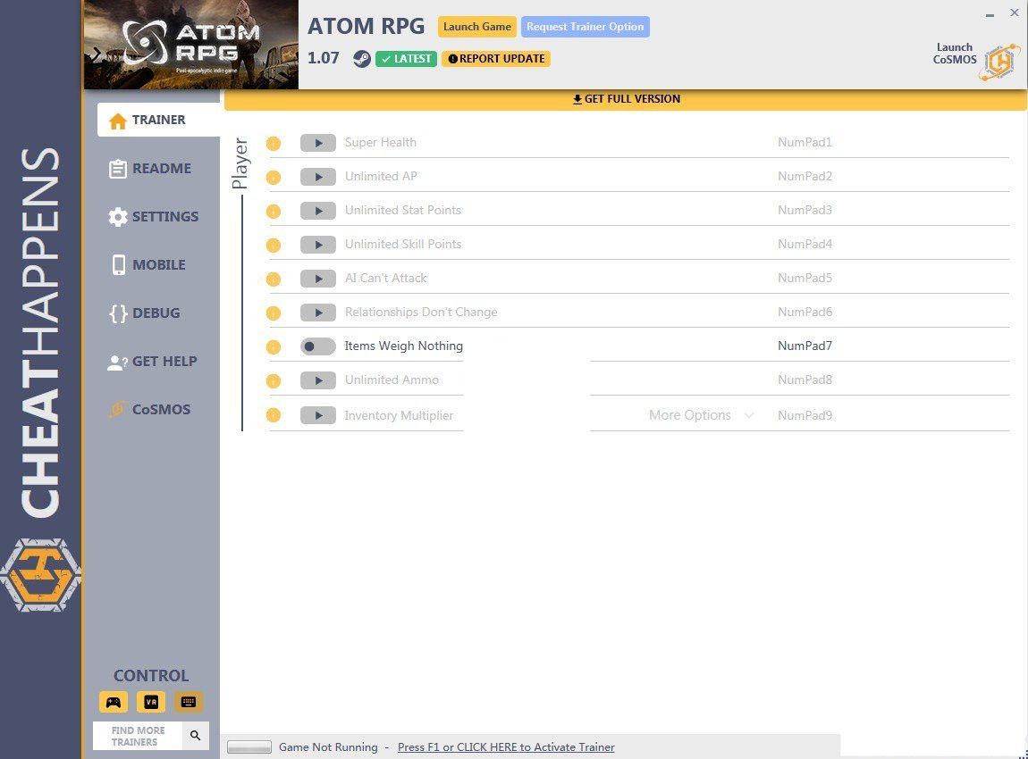Activate the Unlimited AP cheat button
This screenshot has width=1028, height=759.
318,177
